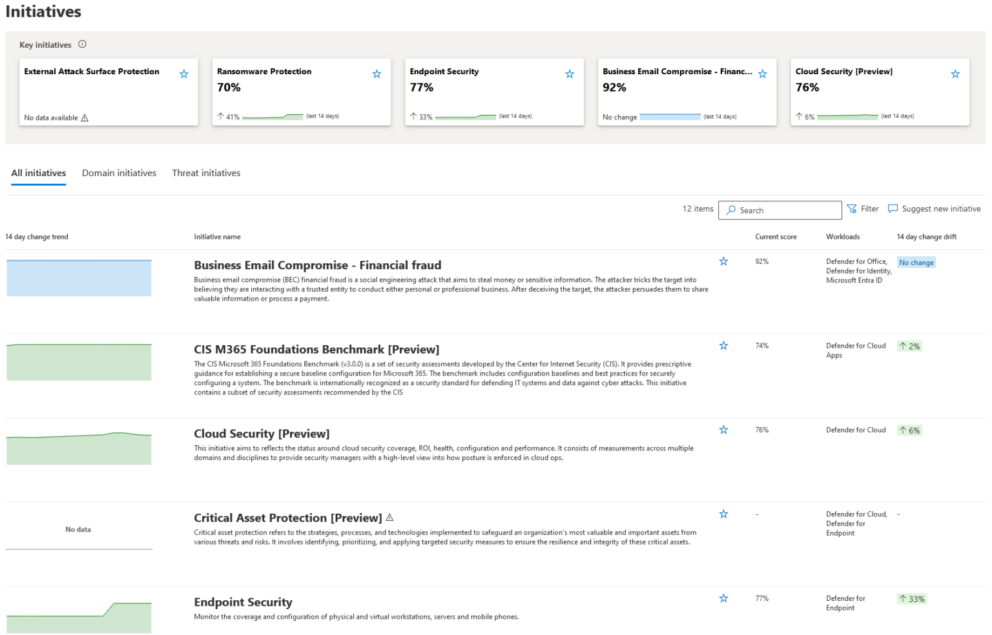The image size is (992, 635).
Task: Open the Threat initiatives tab
Action: [x=206, y=173]
